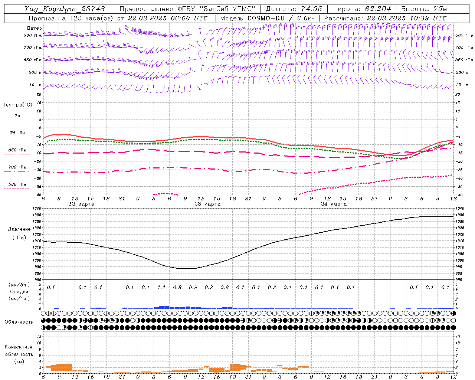Click the Долгота: 74.55 header field
Viewport: 475px width, 380px height.
tap(294, 9)
